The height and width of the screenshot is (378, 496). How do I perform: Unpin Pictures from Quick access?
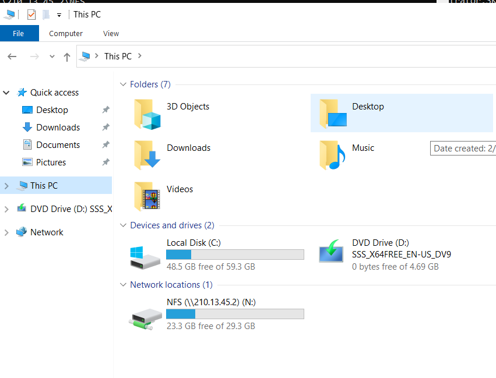click(x=105, y=162)
